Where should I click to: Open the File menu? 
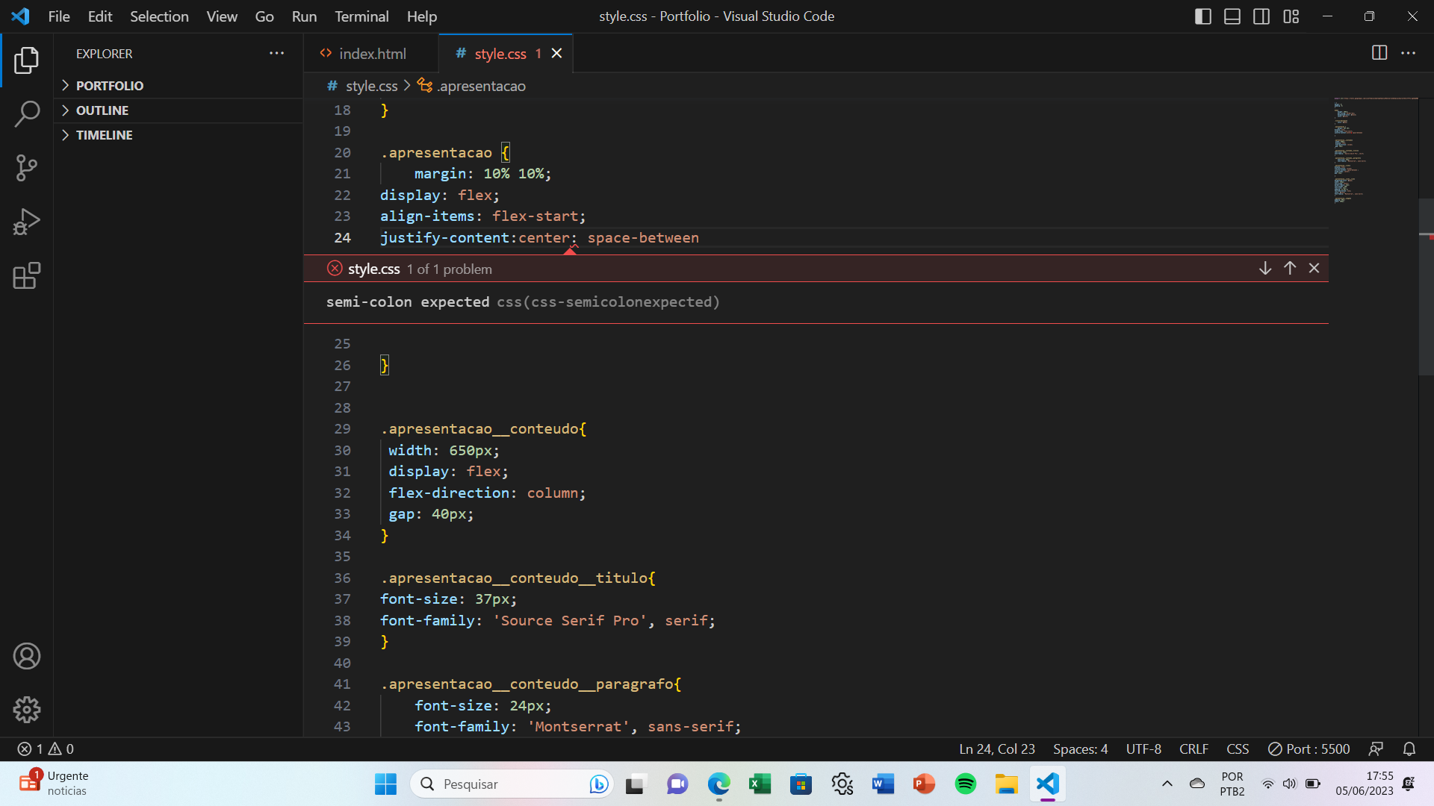tap(59, 16)
